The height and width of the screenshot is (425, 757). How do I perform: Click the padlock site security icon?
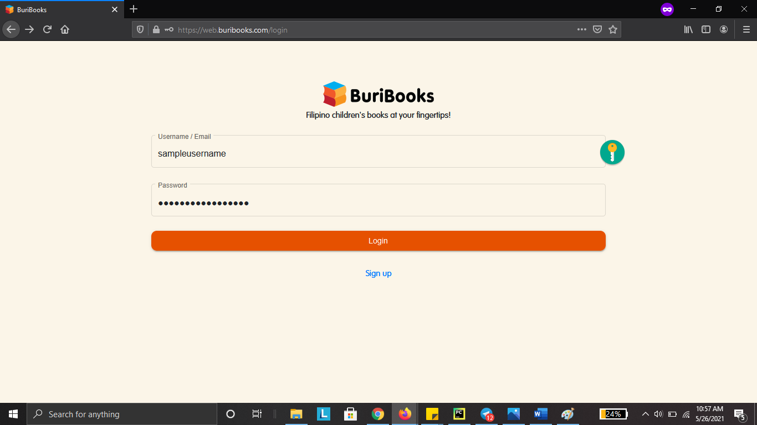pyautogui.click(x=156, y=30)
